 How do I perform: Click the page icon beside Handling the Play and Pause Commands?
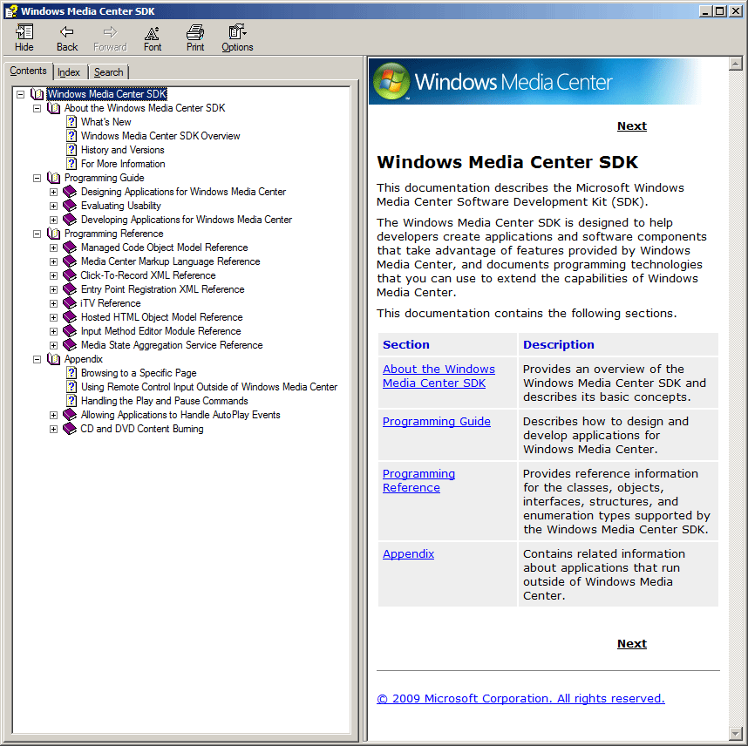click(x=71, y=401)
